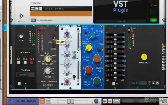Click the Effect device icon
This screenshot has width=168, height=105.
pos(21,16)
